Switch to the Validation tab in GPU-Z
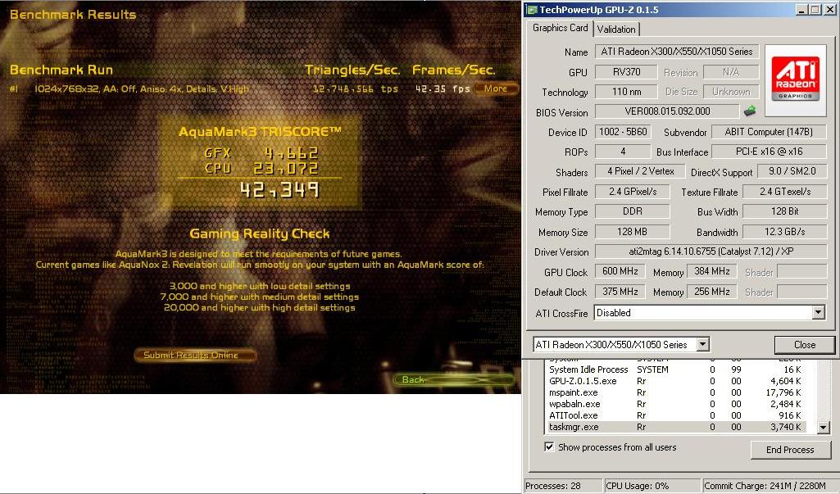Viewport: 840px width, 494px height. tap(616, 29)
